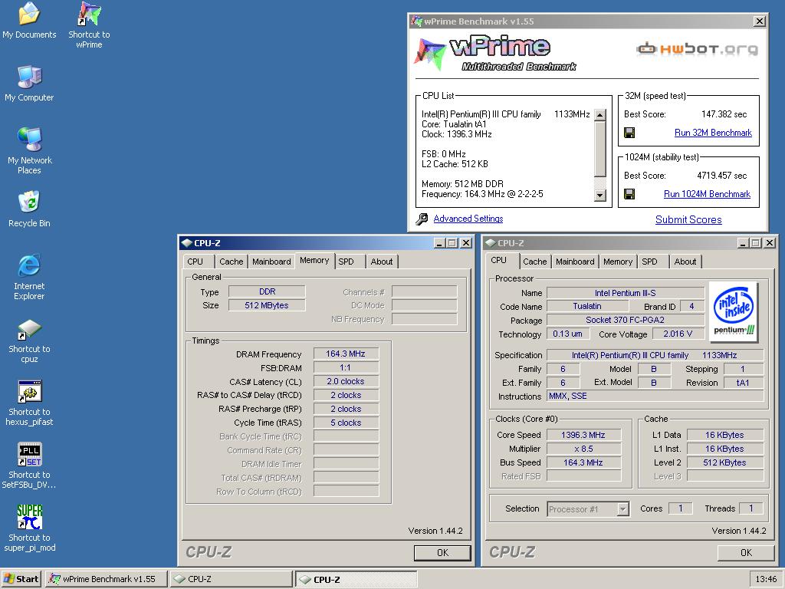
Task: Click OK in the right CPU-Z window
Action: click(746, 552)
